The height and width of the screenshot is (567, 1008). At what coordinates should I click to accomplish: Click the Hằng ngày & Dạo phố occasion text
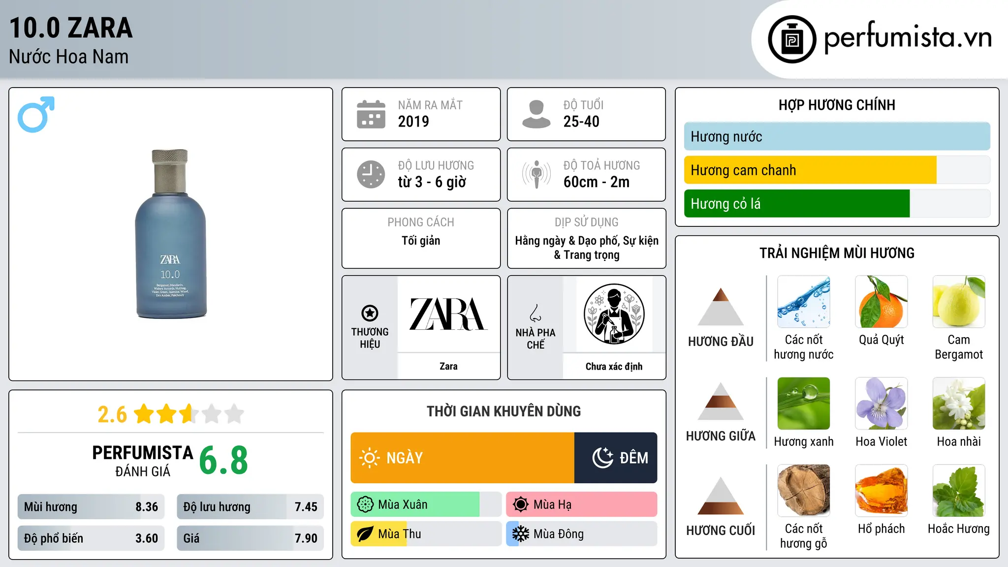587,248
